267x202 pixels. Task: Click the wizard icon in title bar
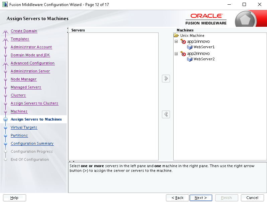point(5,4)
